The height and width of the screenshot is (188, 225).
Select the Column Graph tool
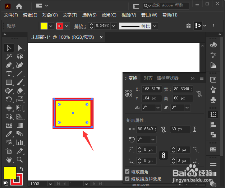20,142
